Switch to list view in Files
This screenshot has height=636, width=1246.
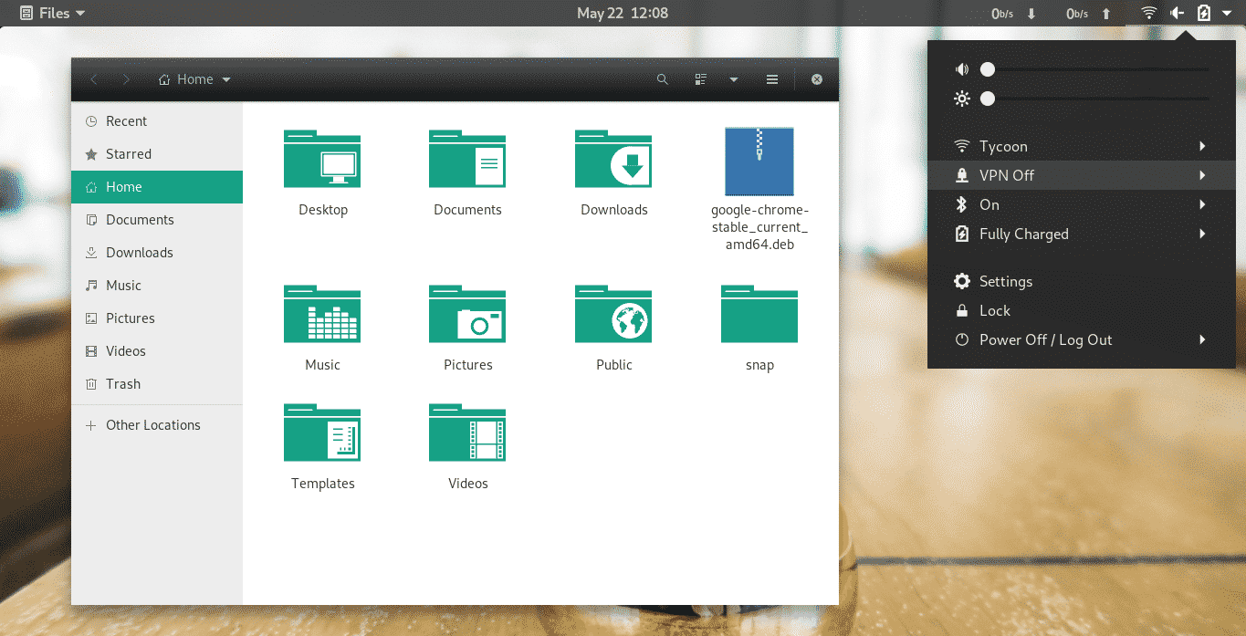coord(699,79)
